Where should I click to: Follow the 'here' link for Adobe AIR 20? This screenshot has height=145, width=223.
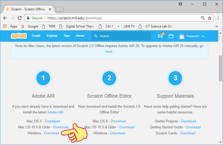point(109,52)
